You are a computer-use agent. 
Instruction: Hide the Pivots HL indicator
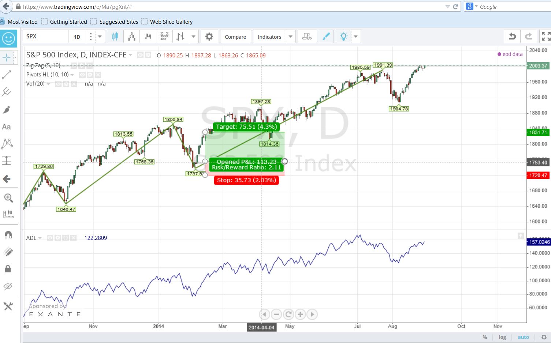click(x=82, y=75)
